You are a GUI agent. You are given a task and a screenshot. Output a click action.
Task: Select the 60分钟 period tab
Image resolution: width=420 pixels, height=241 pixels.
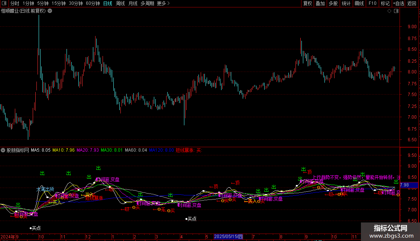(93, 3)
